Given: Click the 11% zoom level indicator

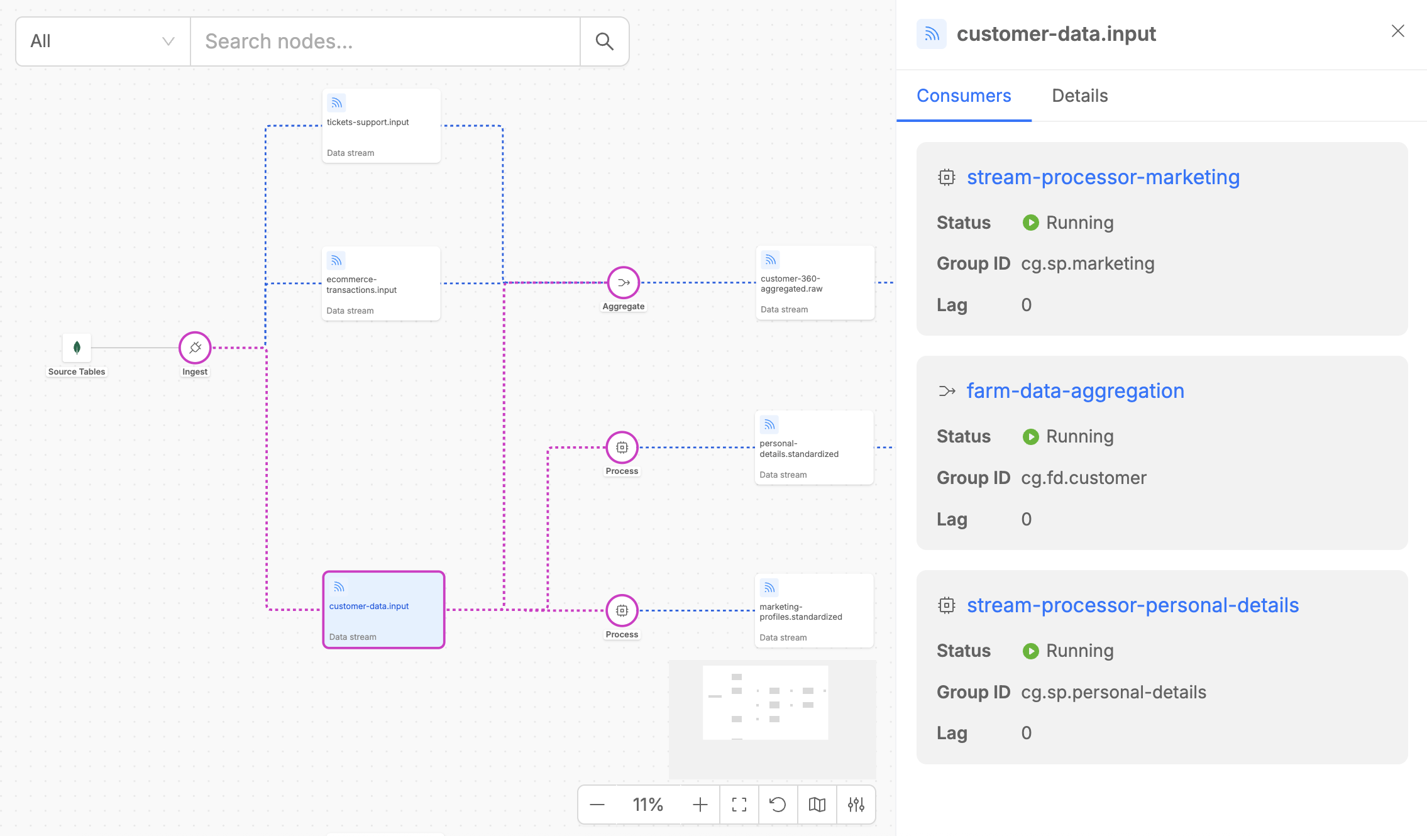Looking at the screenshot, I should tap(647, 805).
